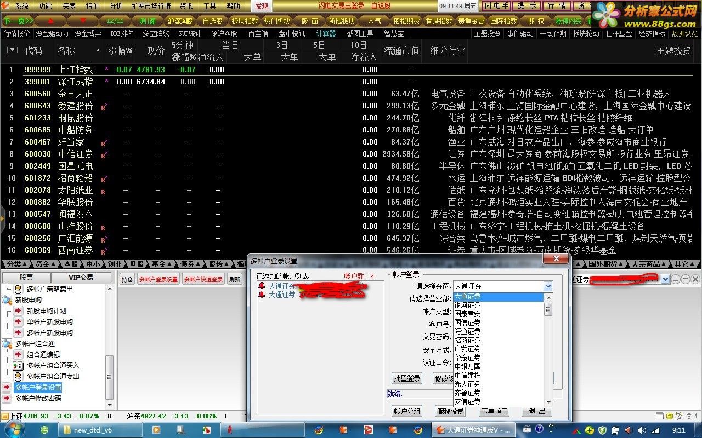Click the 刷新 button

pos(235,279)
